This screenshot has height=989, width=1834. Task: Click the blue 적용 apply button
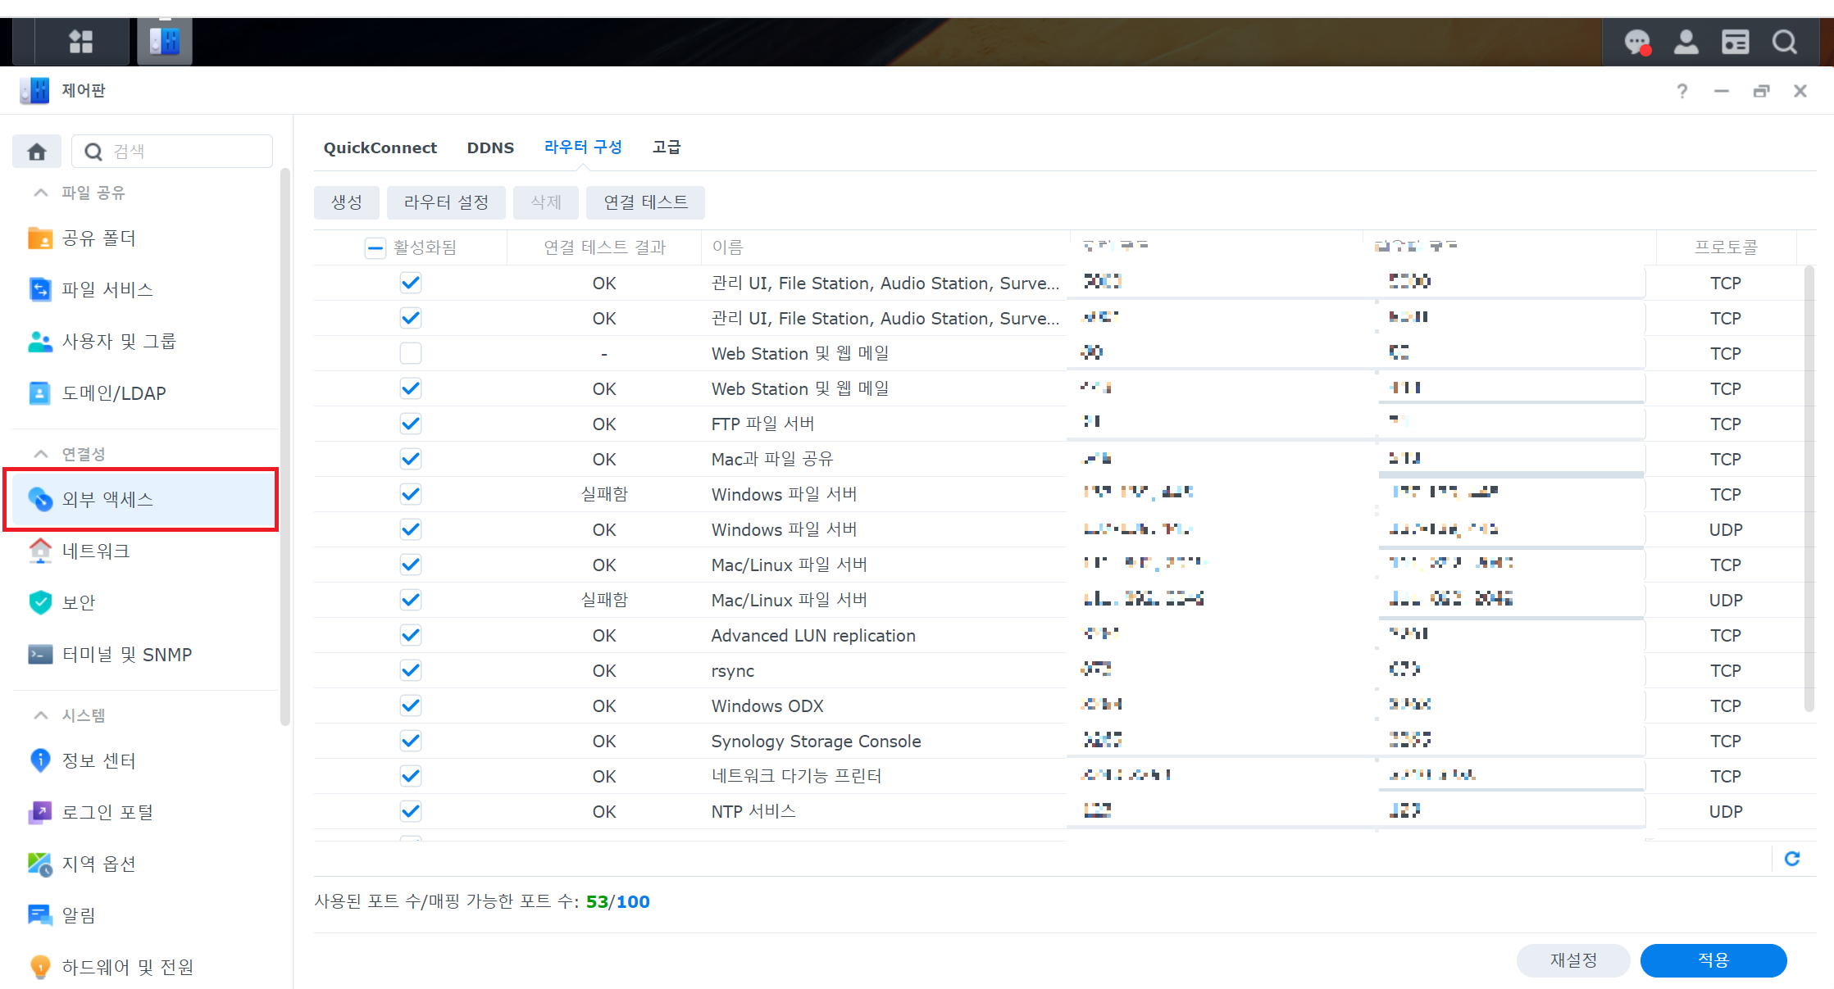pos(1713,960)
